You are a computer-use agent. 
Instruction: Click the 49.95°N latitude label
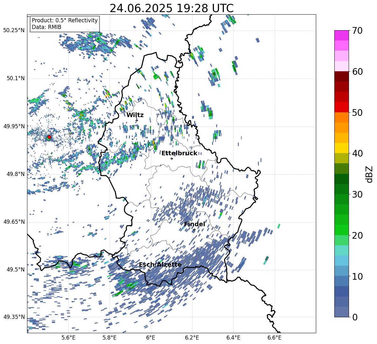tap(14, 126)
